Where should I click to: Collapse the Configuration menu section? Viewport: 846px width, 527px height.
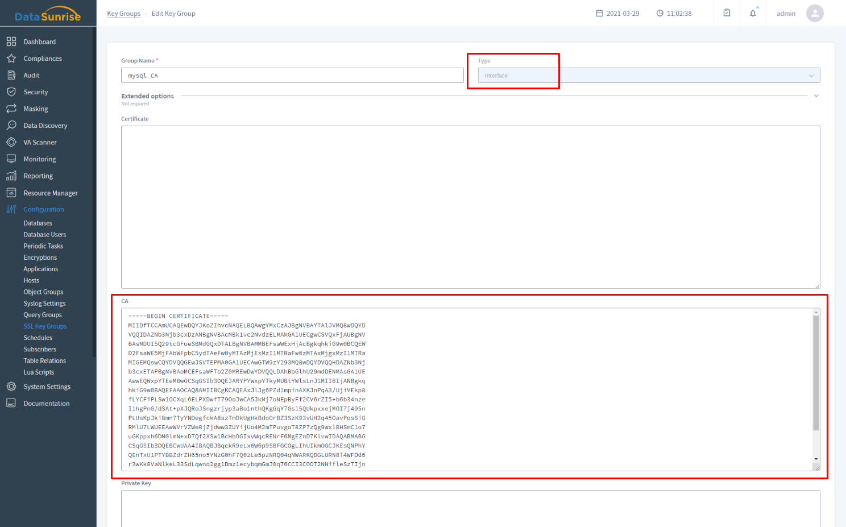tap(43, 209)
